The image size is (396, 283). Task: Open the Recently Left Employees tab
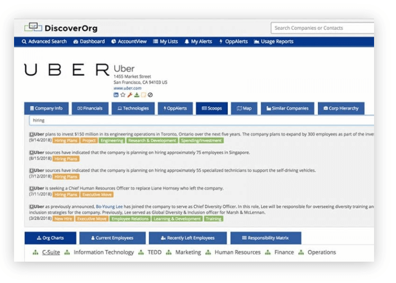coord(188,238)
